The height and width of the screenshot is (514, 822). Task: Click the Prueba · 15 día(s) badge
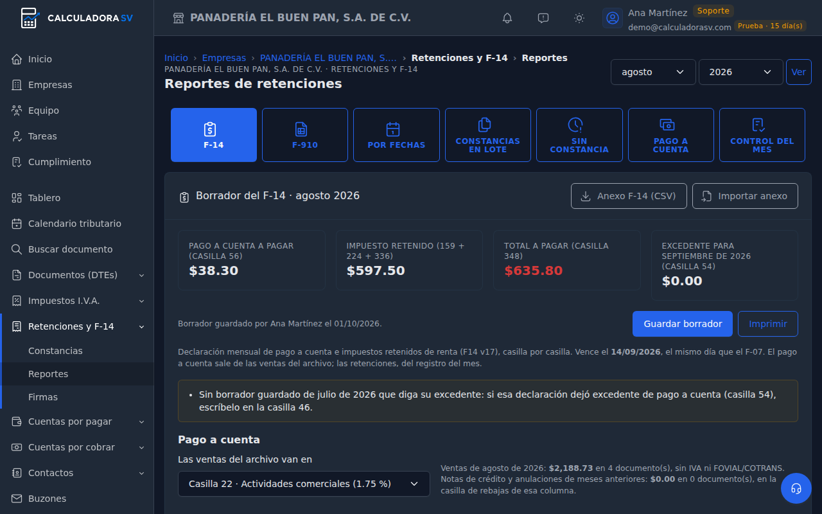(770, 26)
